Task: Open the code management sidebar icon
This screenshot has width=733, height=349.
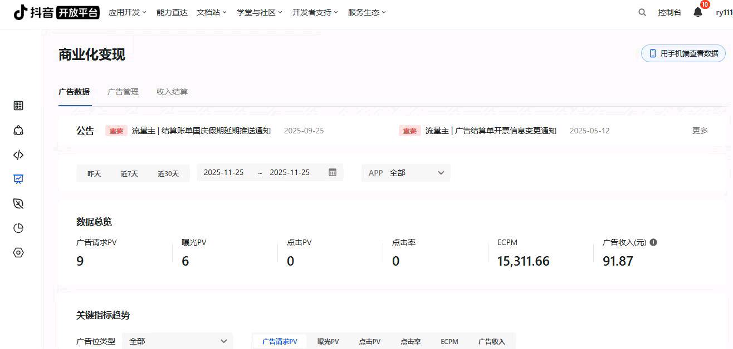Action: click(18, 154)
